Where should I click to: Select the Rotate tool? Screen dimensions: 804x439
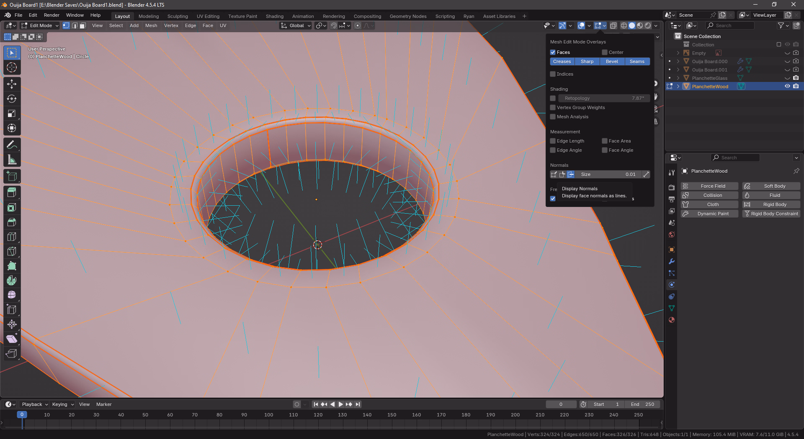pos(12,99)
